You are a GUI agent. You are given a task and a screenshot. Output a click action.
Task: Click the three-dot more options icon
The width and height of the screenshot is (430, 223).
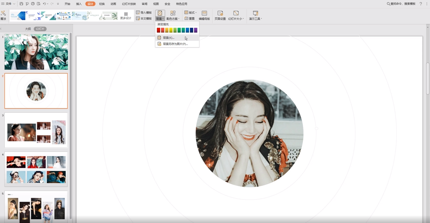tap(427, 4)
